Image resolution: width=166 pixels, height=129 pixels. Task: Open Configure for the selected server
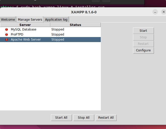point(143,50)
